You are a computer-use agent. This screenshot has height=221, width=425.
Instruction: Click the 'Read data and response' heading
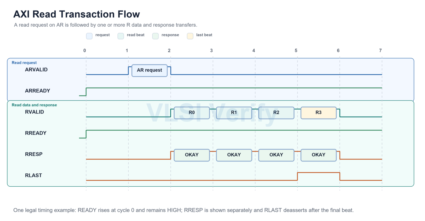pyautogui.click(x=34, y=105)
